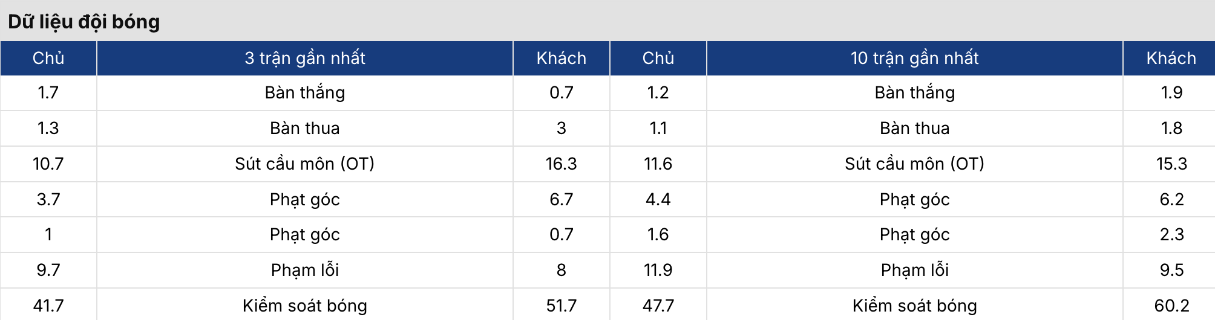
Task: Click Khách header next to 10 trận gần nhất
Action: (x=1171, y=58)
